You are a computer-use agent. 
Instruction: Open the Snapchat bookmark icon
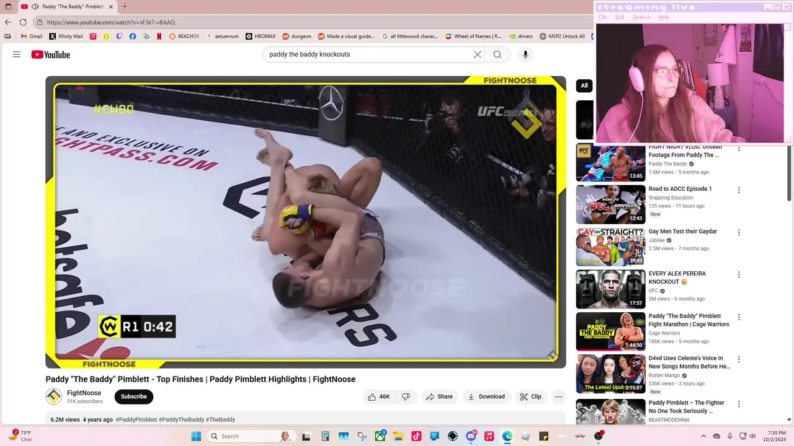click(106, 37)
